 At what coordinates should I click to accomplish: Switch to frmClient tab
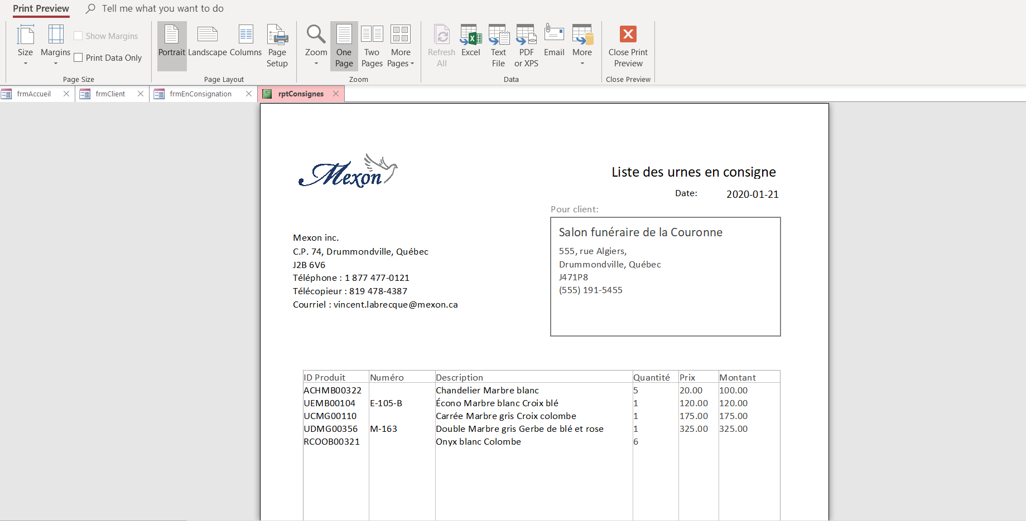pyautogui.click(x=110, y=94)
